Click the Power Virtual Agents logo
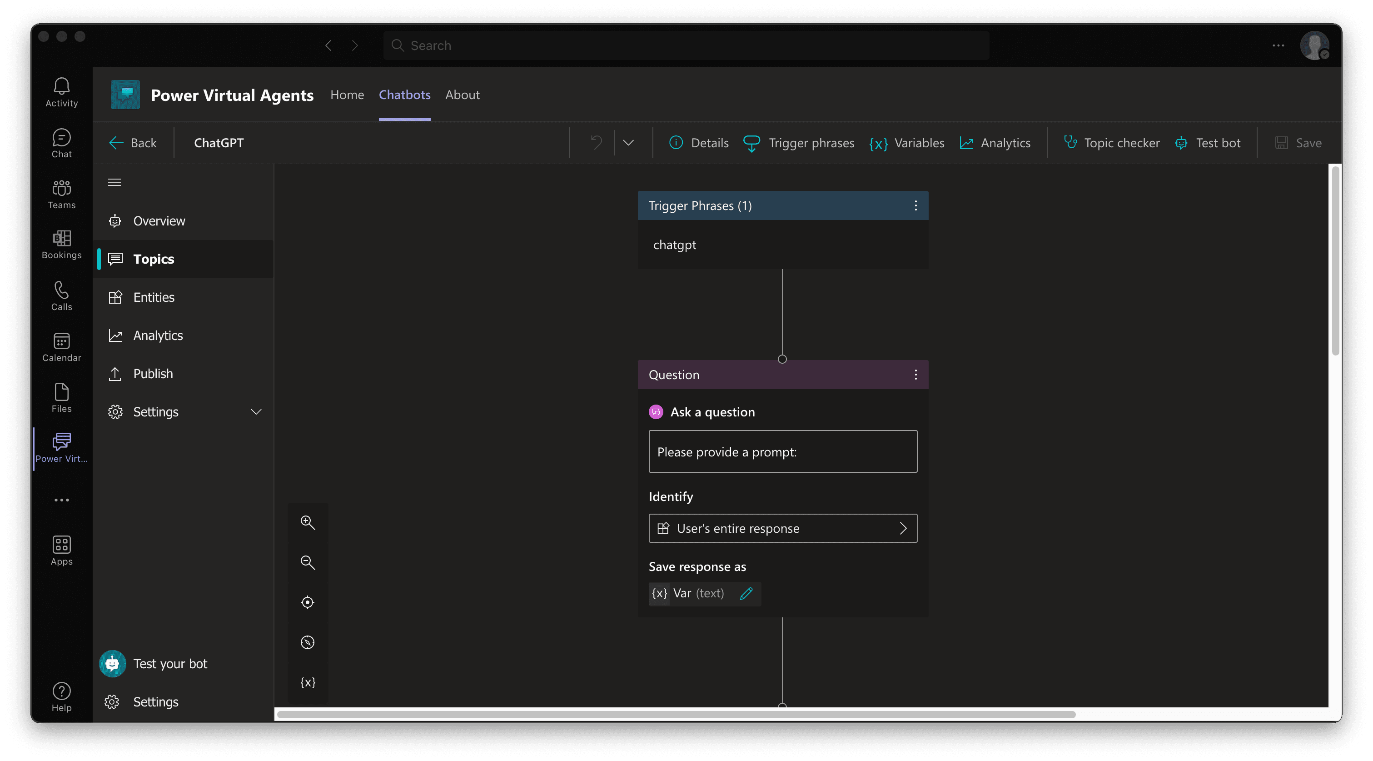 pos(125,95)
